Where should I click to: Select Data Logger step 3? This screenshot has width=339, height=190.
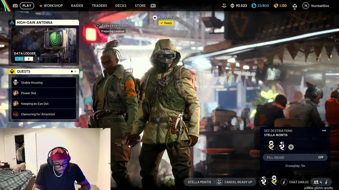[x=38, y=59]
